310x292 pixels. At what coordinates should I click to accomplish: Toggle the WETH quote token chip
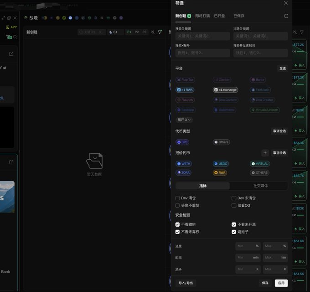184,164
